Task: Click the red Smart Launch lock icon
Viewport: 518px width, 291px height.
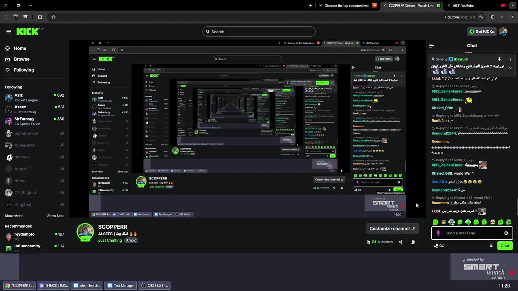Action: point(512,272)
